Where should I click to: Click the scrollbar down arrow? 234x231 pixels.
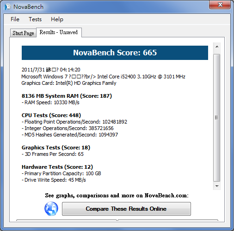click(x=217, y=186)
